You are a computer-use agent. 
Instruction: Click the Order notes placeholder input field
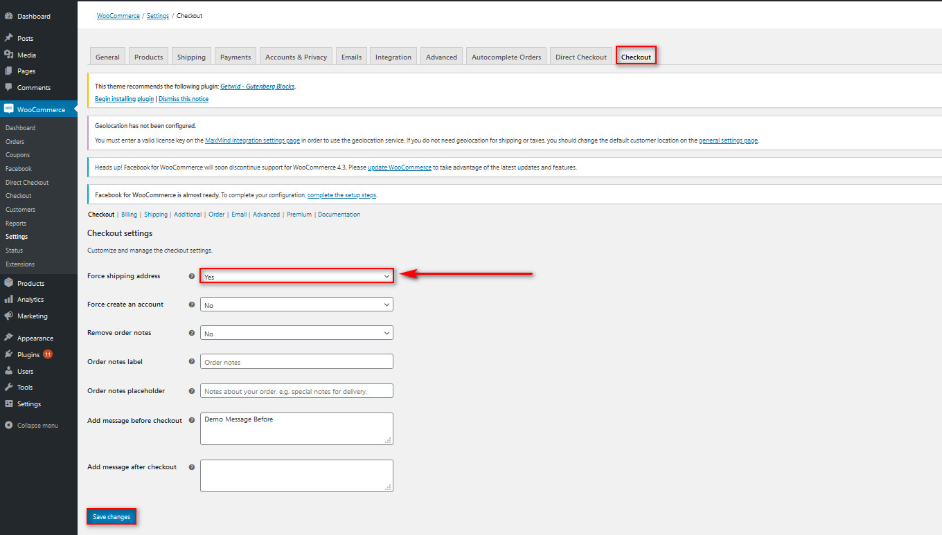click(x=296, y=391)
